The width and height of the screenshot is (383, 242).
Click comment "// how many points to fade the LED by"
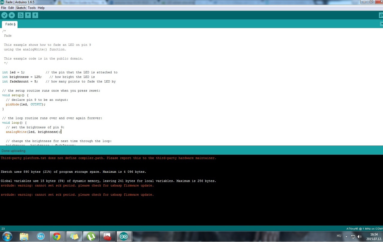[80, 82]
